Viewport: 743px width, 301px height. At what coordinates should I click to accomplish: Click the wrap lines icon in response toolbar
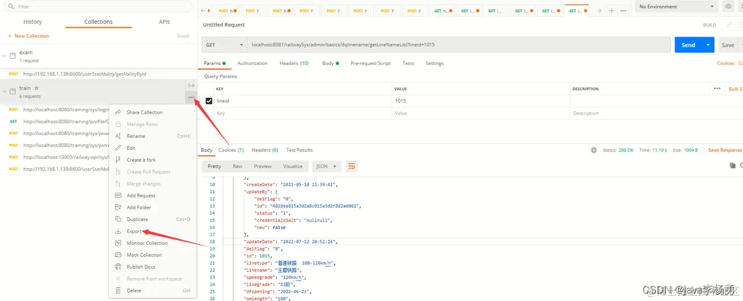tap(351, 166)
